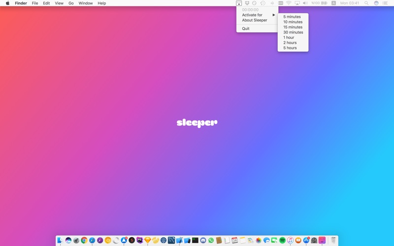The image size is (394, 246).
Task: Open the Edit menu
Action: click(46, 3)
